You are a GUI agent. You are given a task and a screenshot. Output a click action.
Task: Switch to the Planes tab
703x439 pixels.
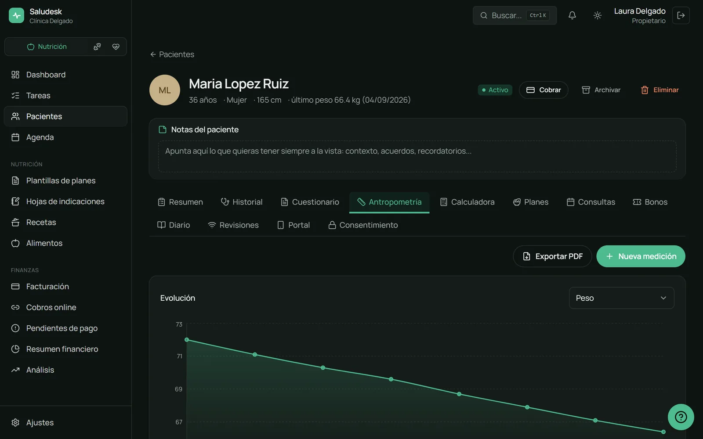click(531, 202)
